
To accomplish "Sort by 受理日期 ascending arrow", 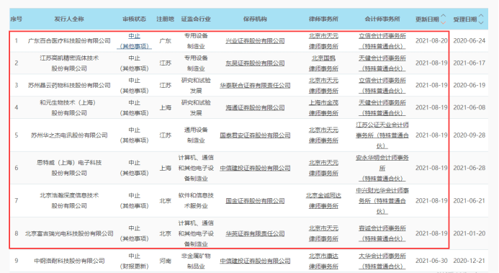I will [x=481, y=16].
